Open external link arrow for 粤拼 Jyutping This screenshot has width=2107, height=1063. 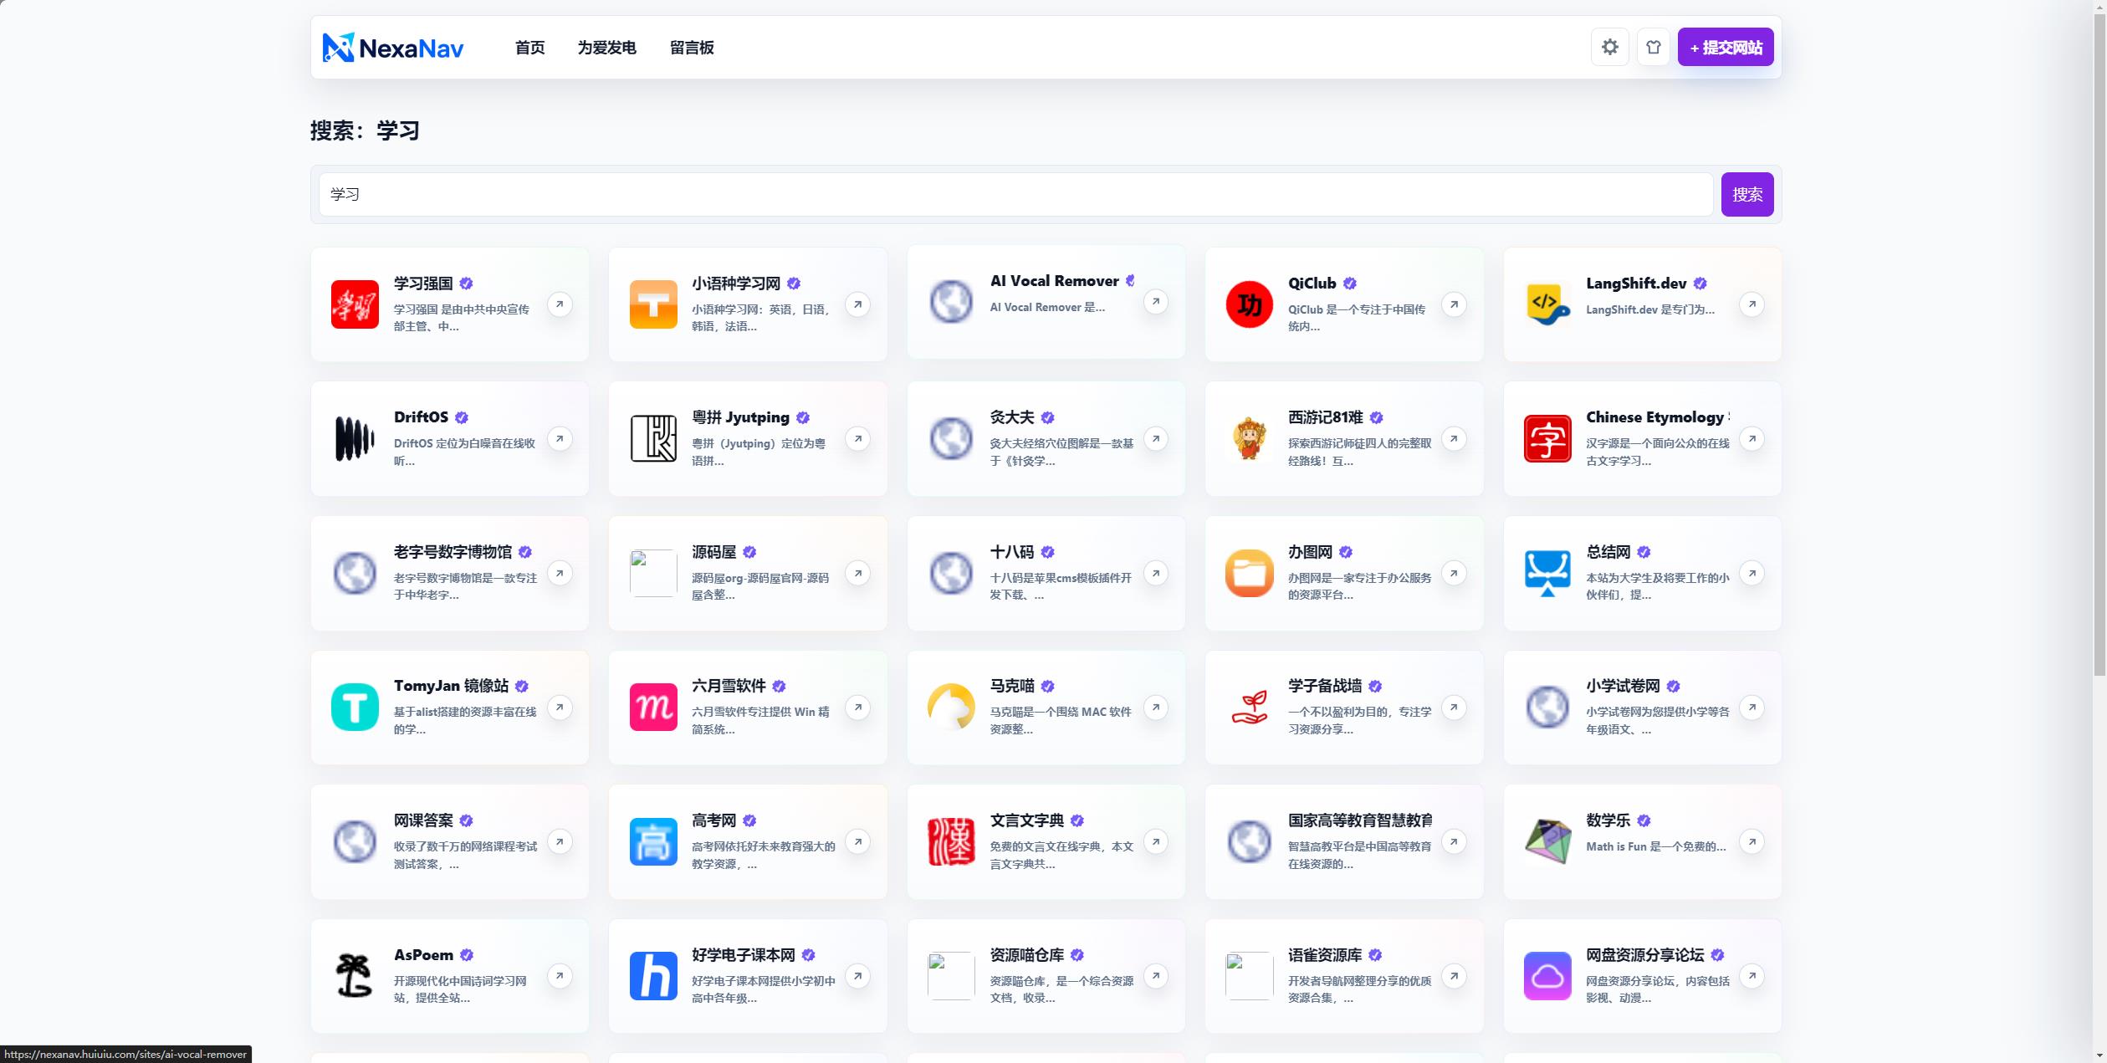click(857, 439)
